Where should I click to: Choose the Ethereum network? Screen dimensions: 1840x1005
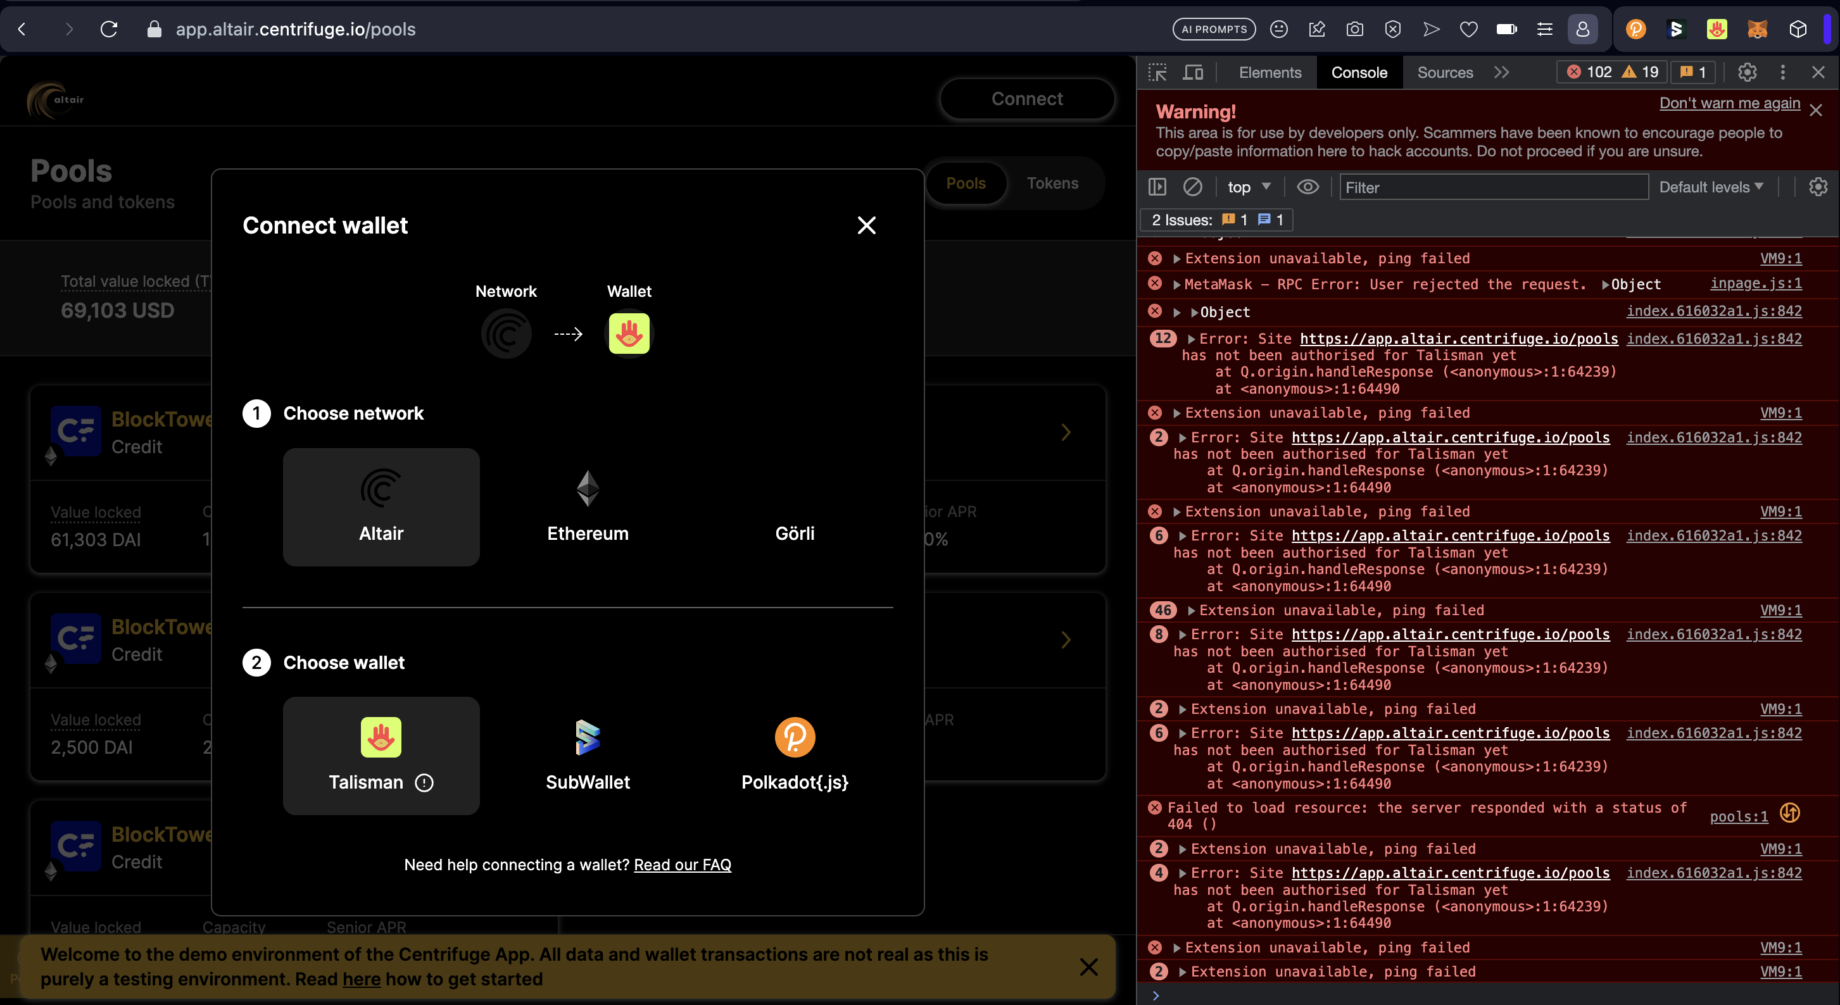click(x=587, y=507)
